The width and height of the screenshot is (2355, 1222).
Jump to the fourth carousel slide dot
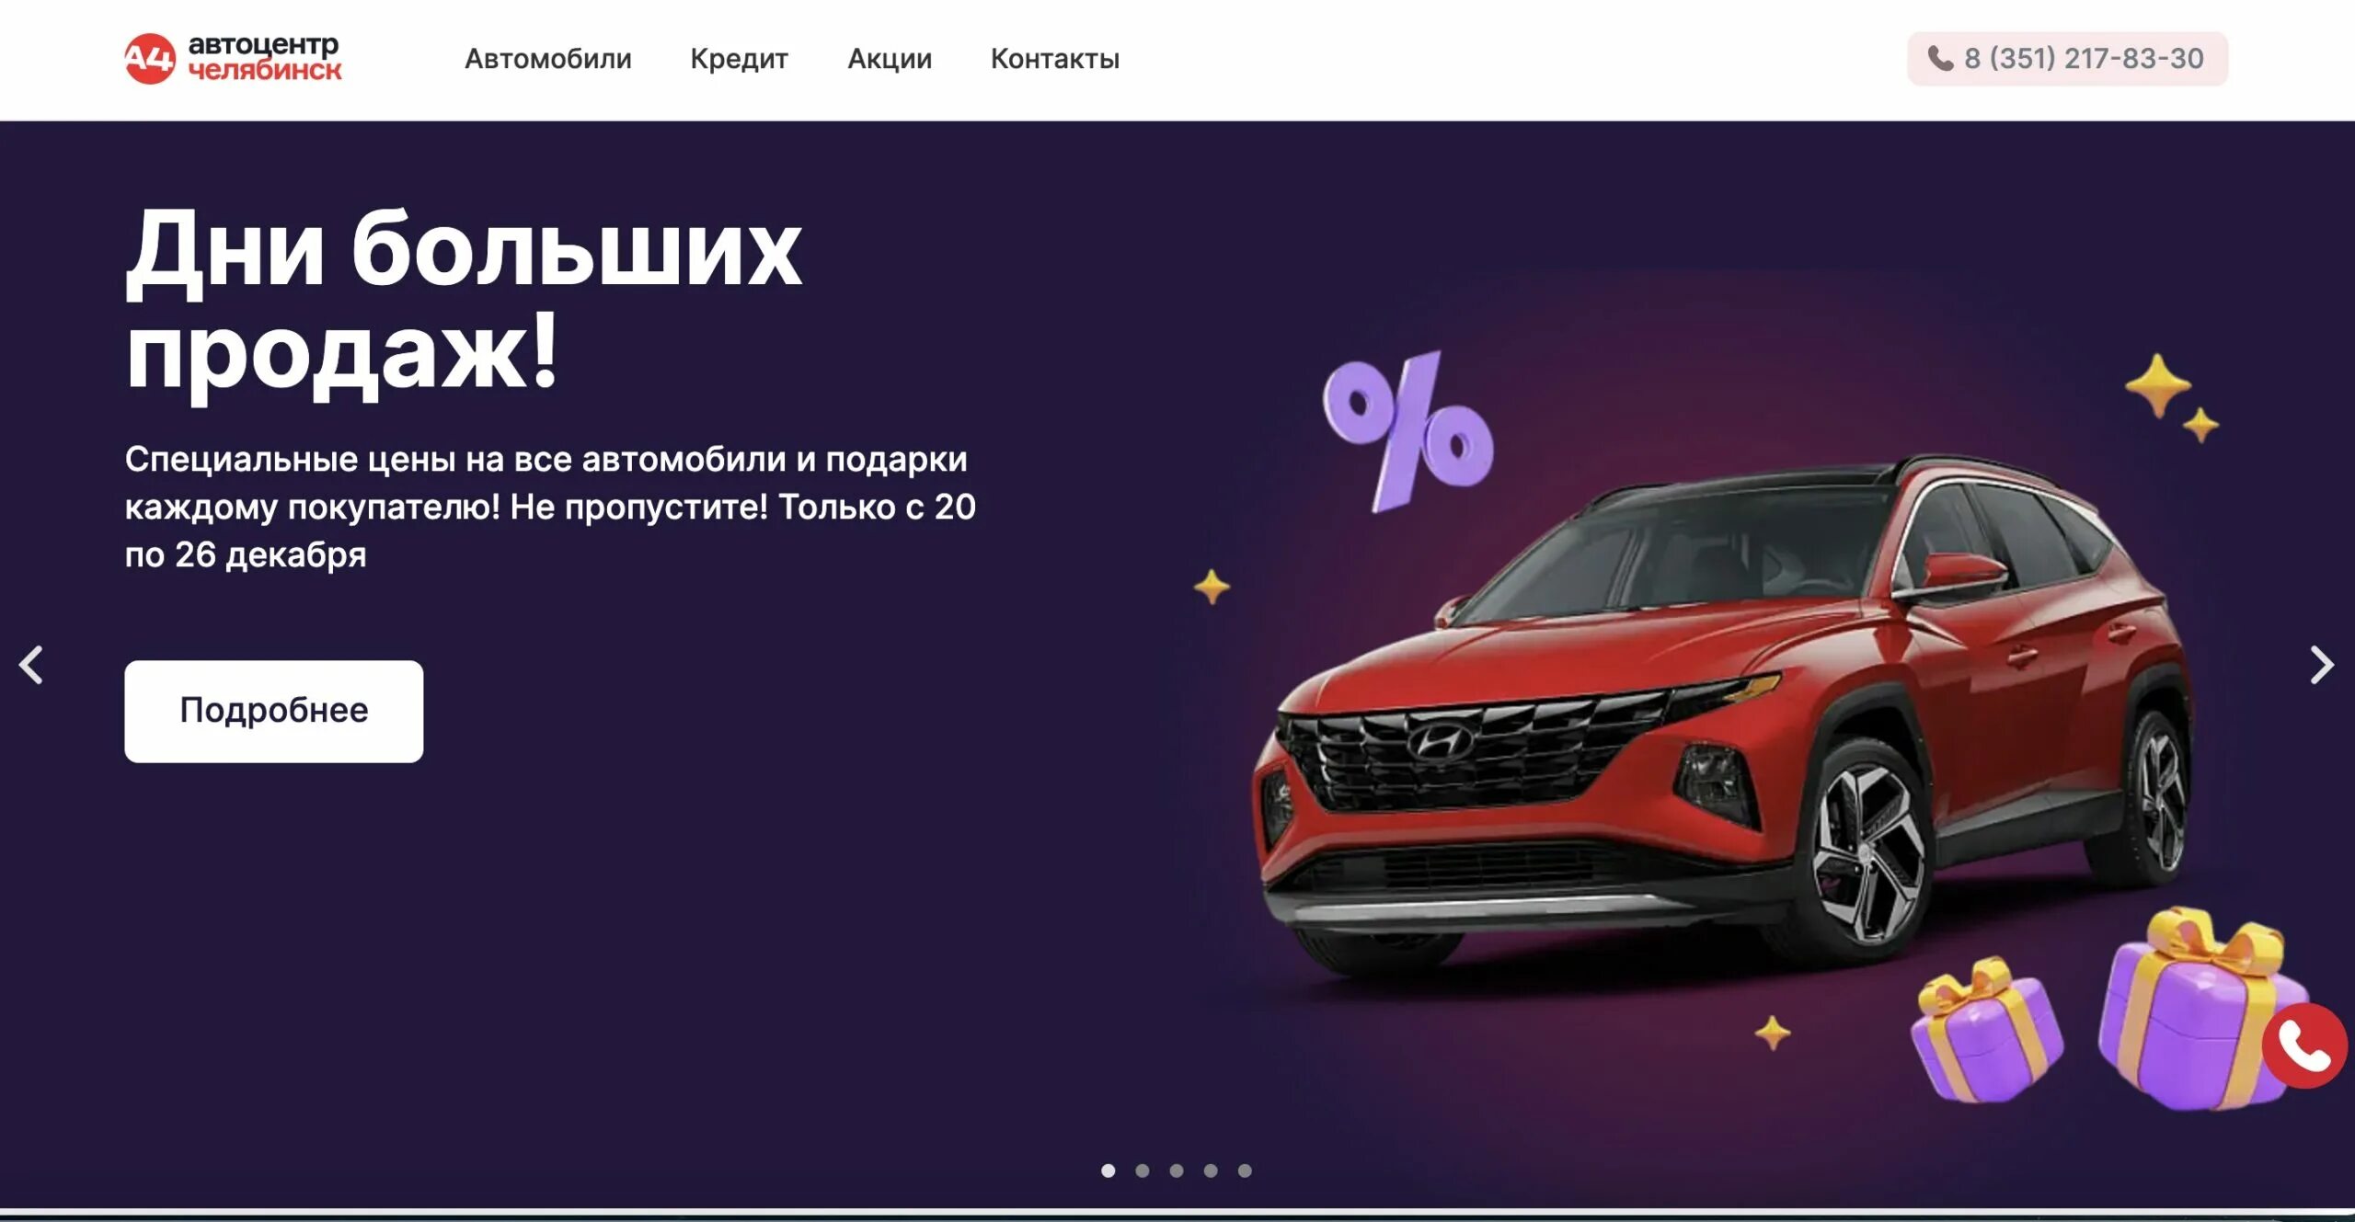coord(1211,1171)
